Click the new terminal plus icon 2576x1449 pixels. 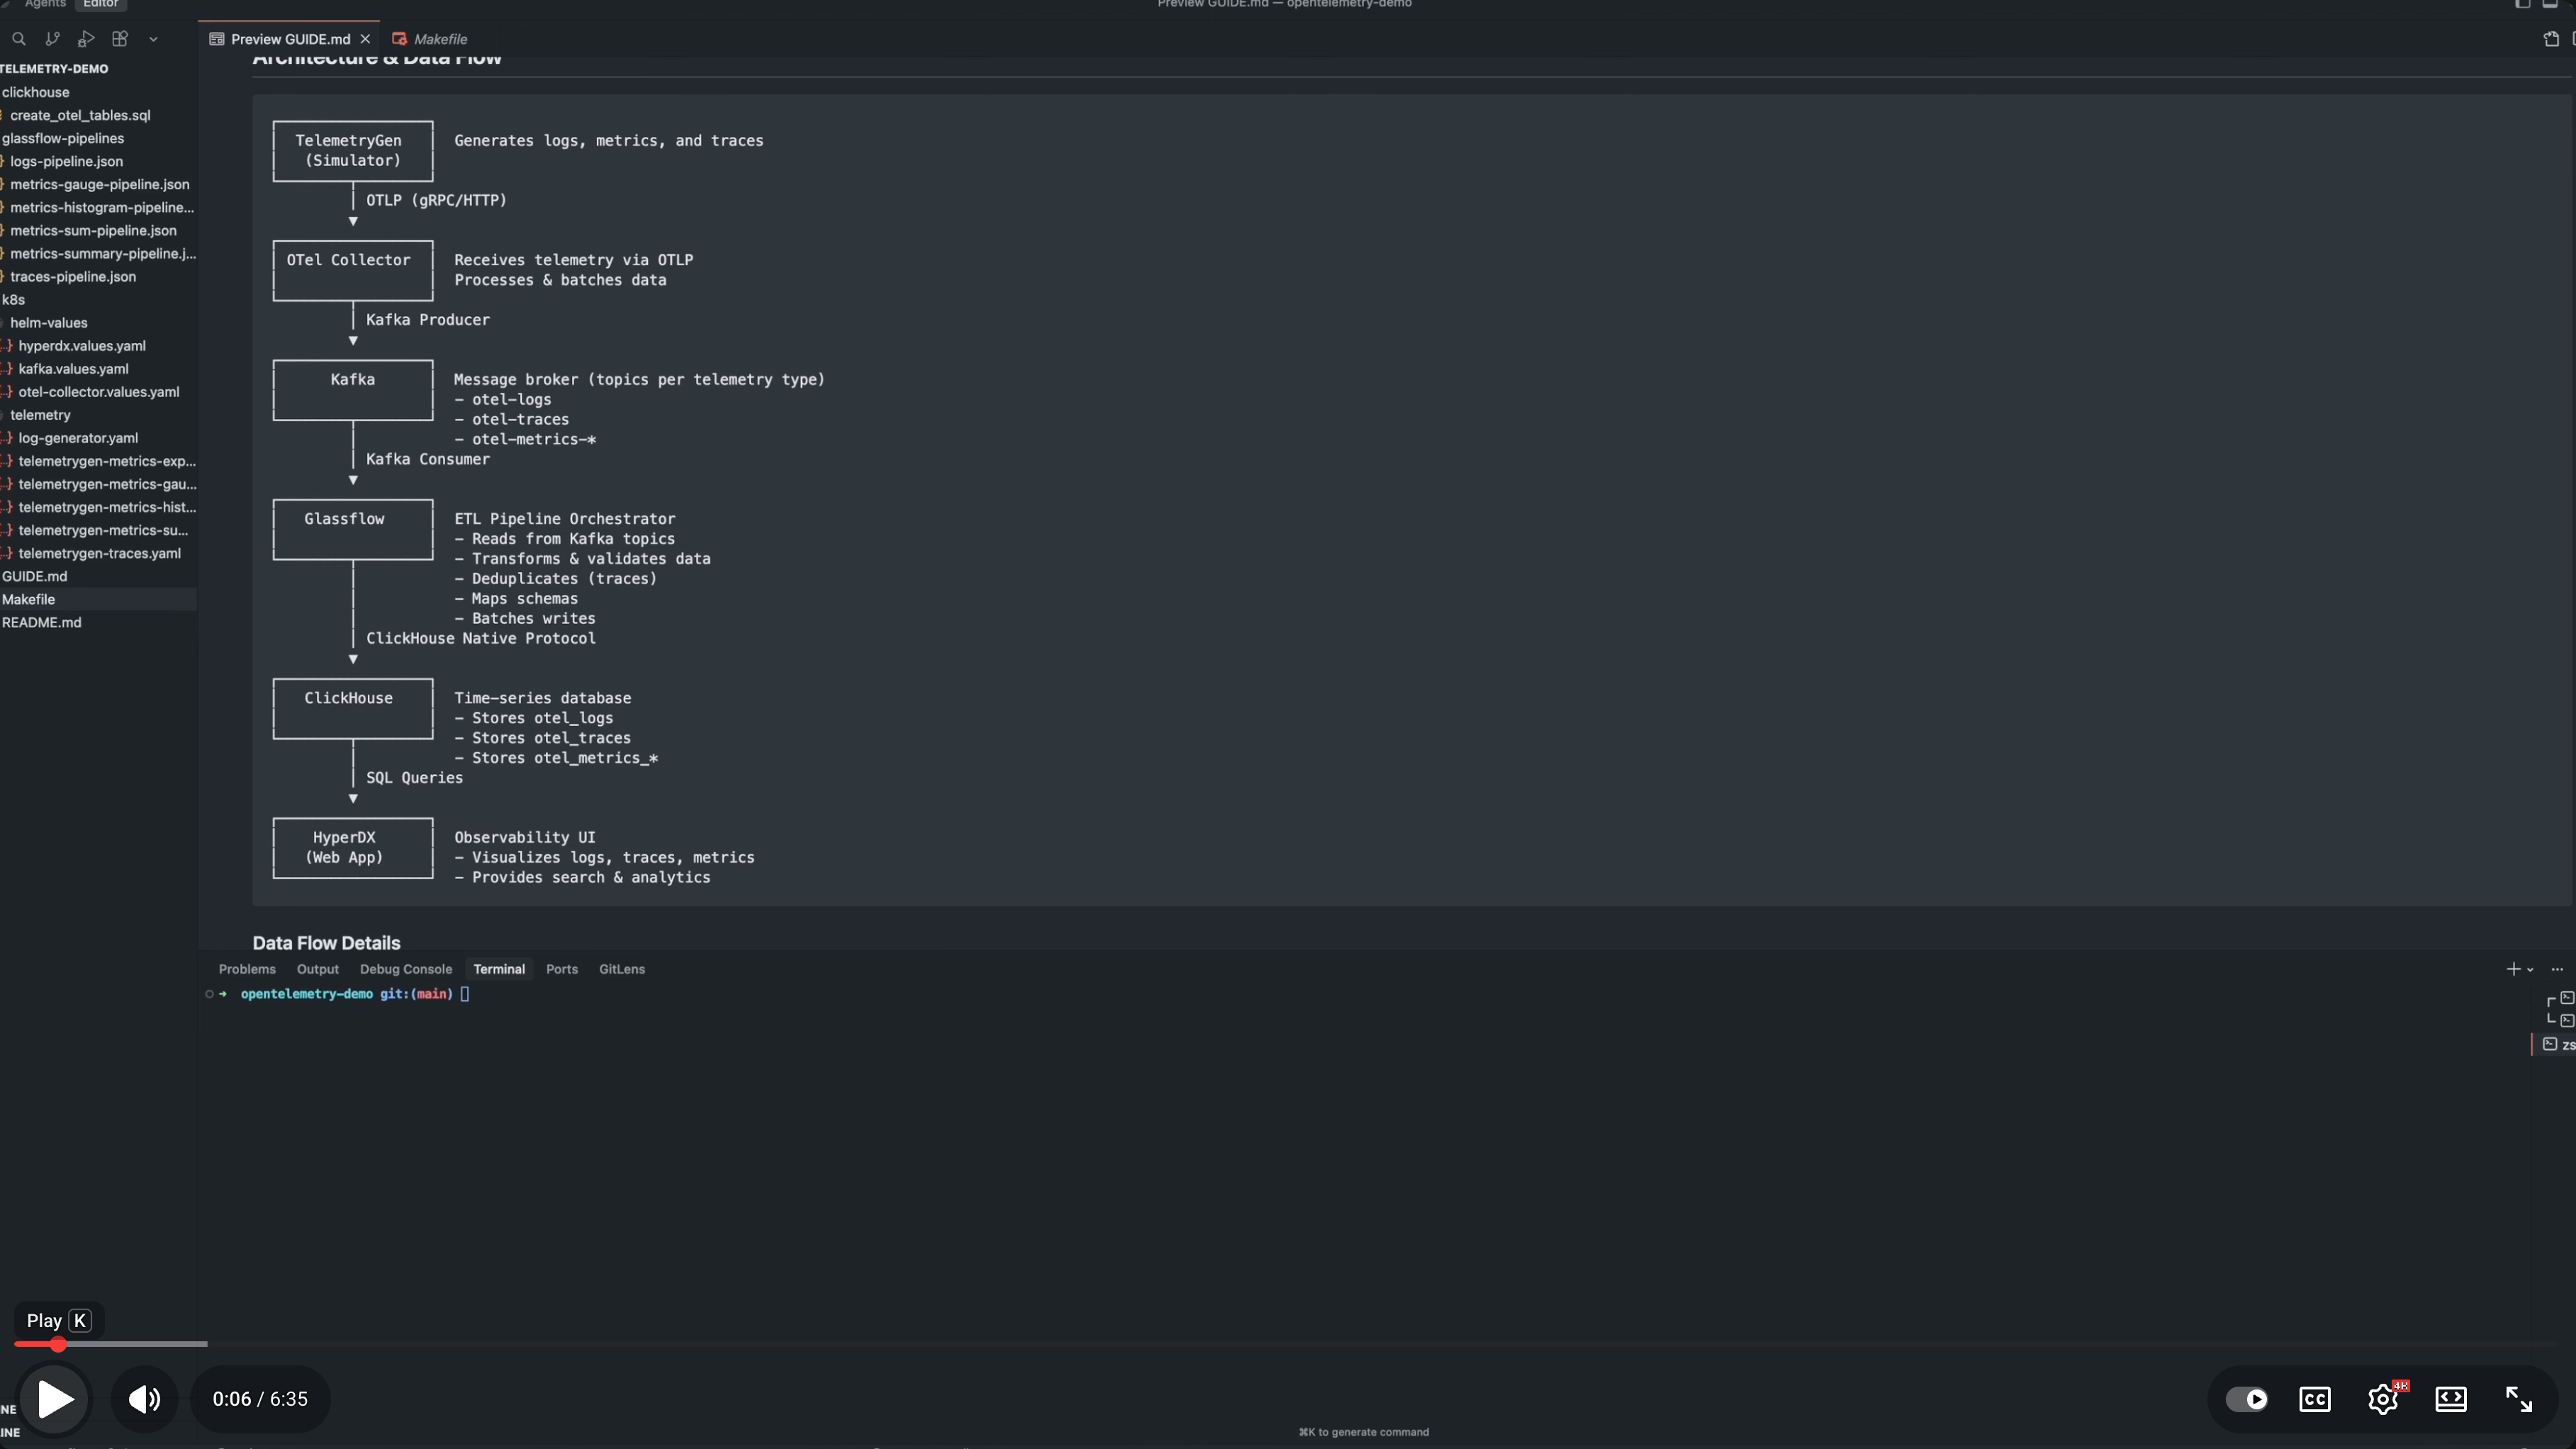point(2513,969)
